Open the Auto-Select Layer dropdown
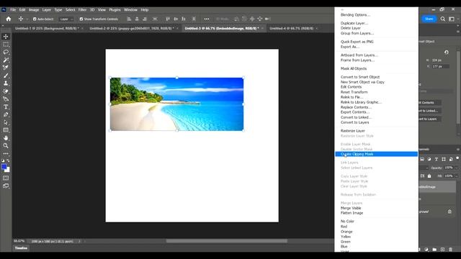This screenshot has height=259, width=461. [x=66, y=19]
